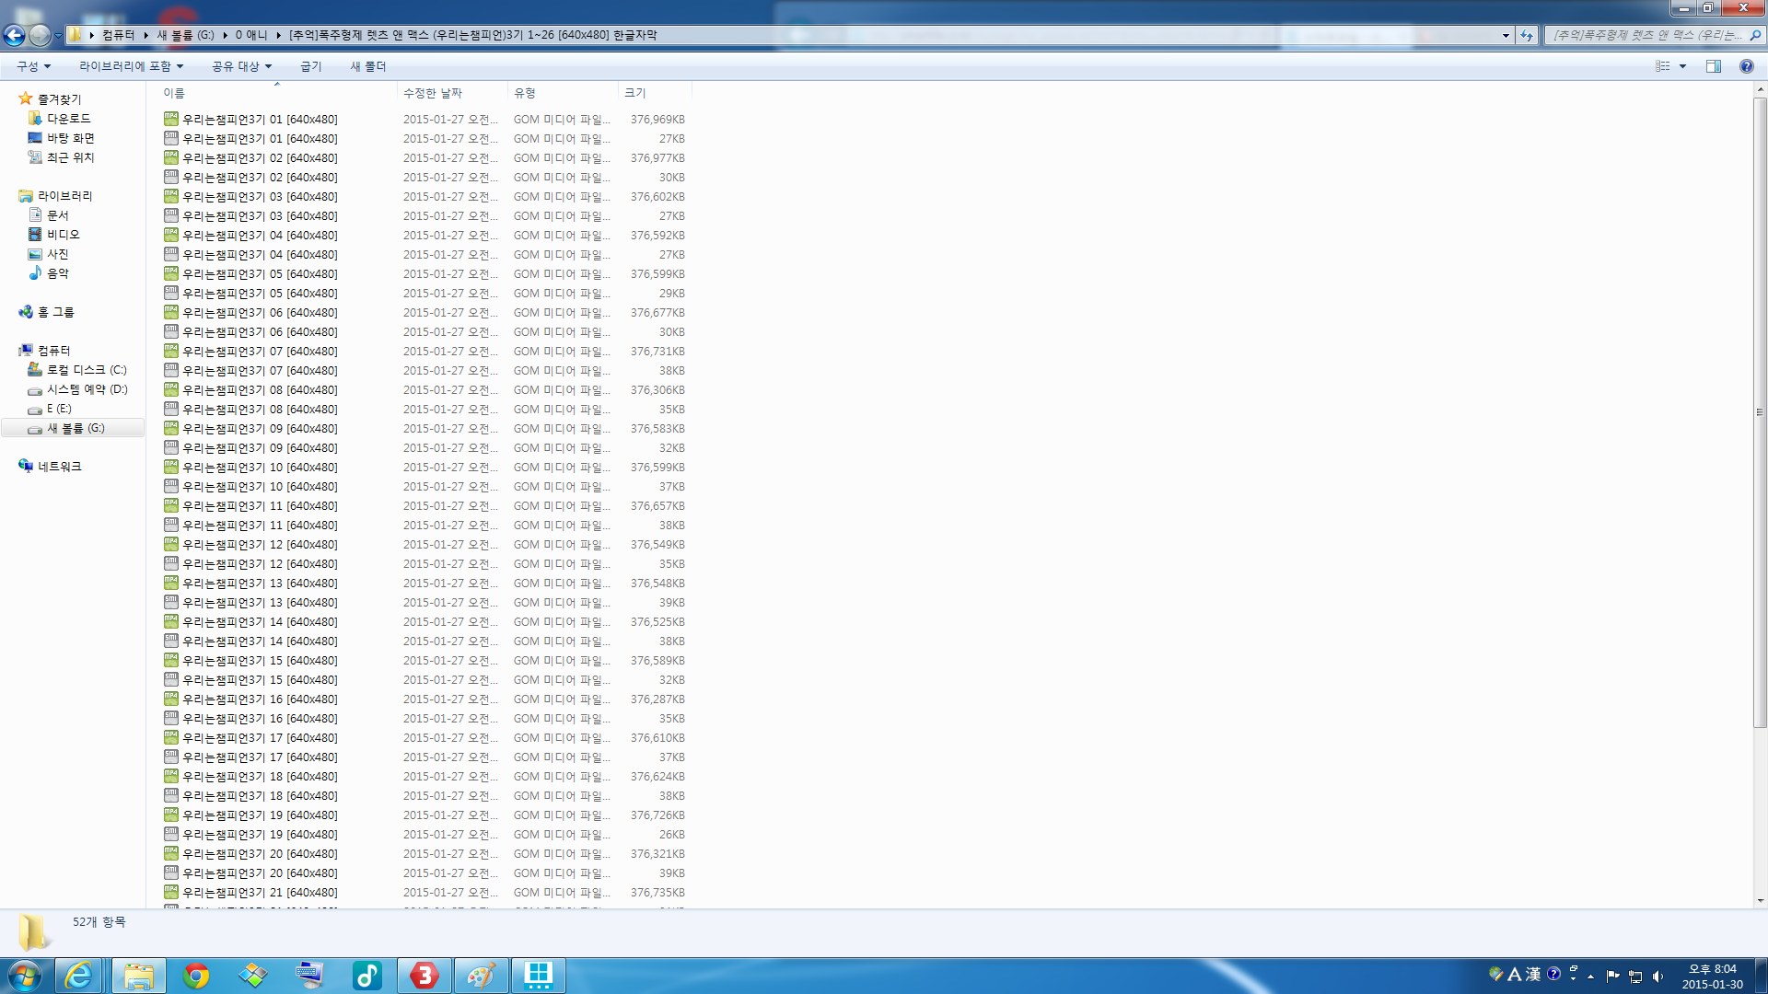Click the 굽기 toolbar button
The image size is (1768, 994).
click(x=311, y=66)
